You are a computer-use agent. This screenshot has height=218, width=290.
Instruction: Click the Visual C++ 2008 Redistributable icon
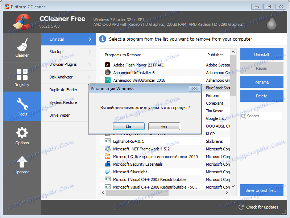pos(107,187)
